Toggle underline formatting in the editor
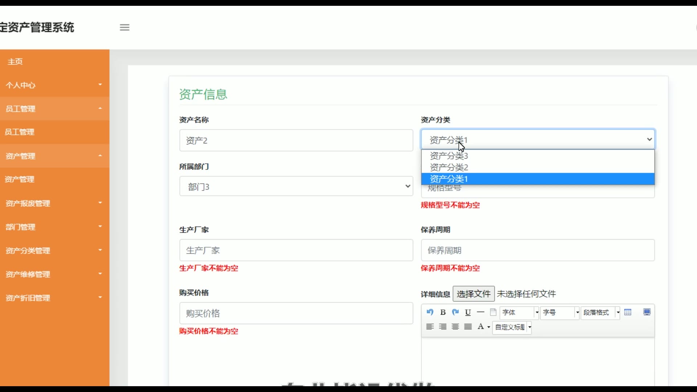This screenshot has width=697, height=392. [x=468, y=312]
